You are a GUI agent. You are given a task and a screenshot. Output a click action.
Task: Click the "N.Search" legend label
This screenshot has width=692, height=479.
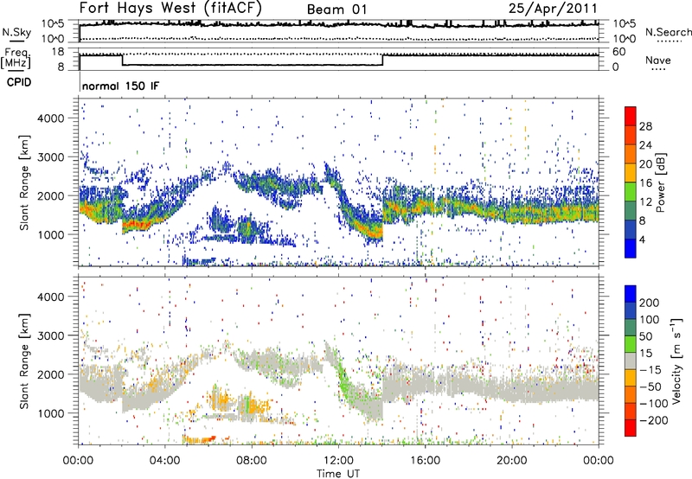668,32
